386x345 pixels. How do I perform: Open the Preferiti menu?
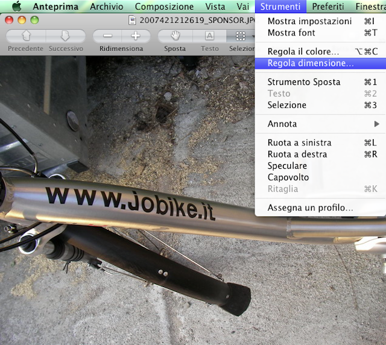[x=328, y=7]
